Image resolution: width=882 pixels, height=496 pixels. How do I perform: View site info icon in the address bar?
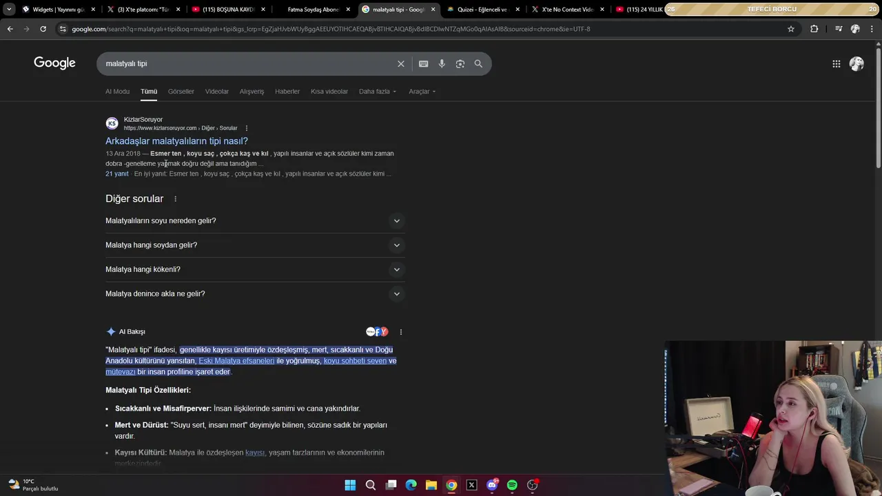coord(63,29)
